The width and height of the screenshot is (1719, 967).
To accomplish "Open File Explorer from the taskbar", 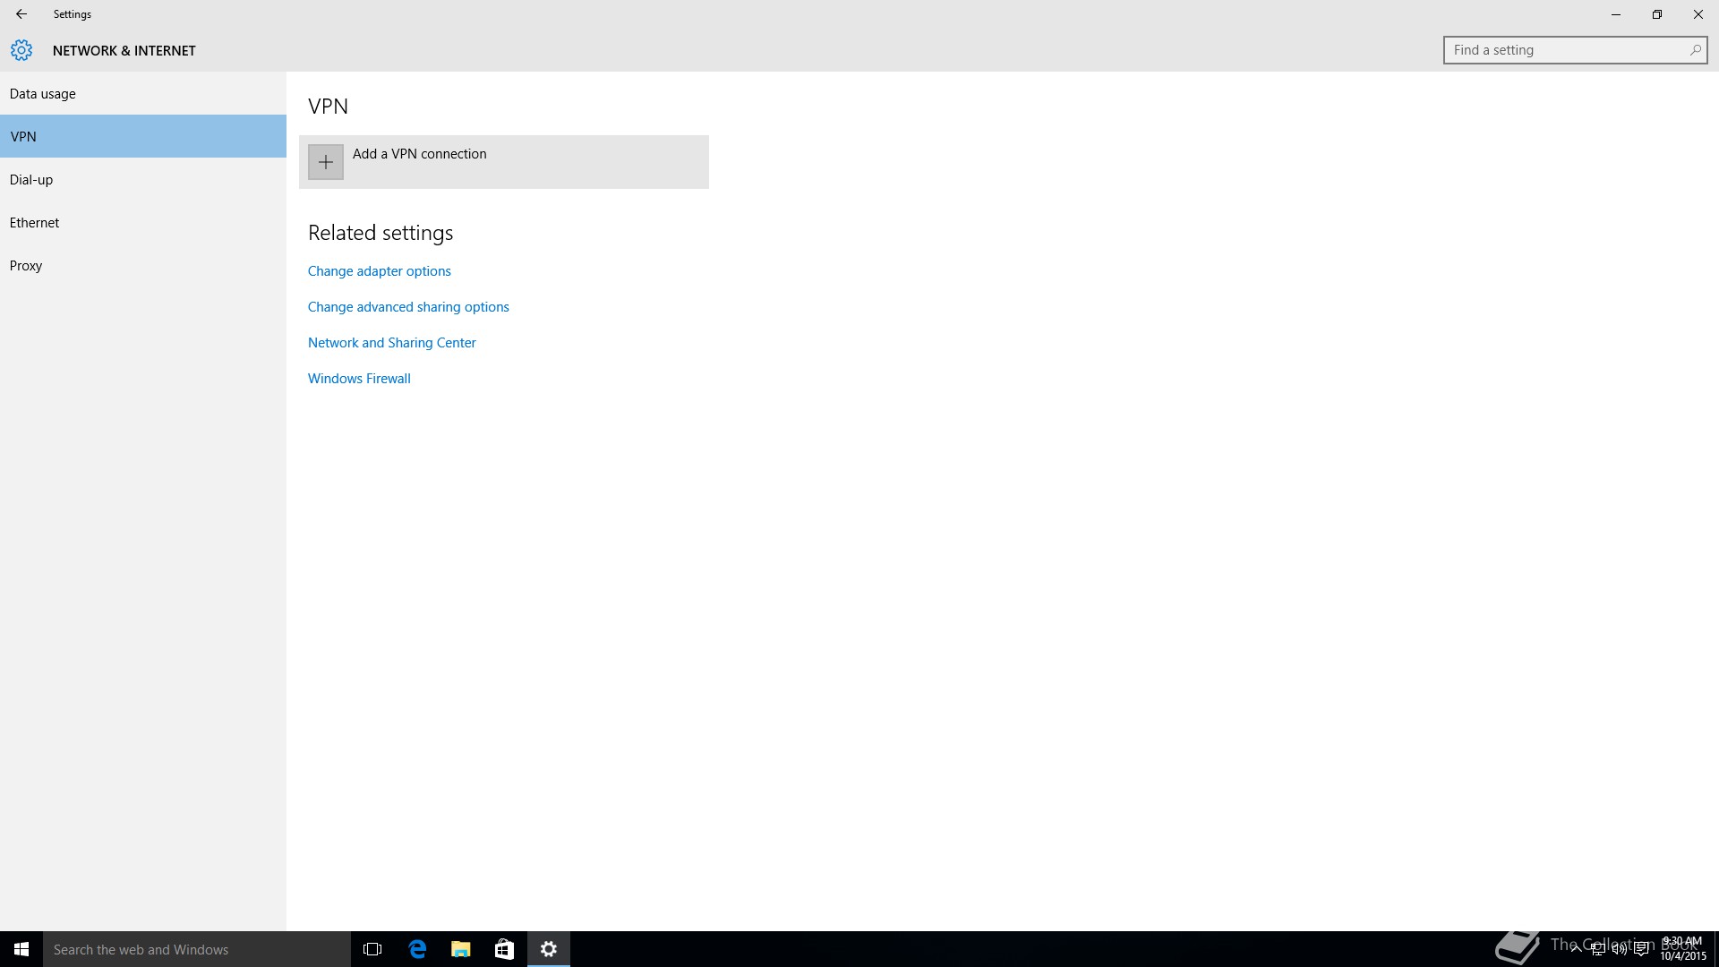I will click(460, 949).
